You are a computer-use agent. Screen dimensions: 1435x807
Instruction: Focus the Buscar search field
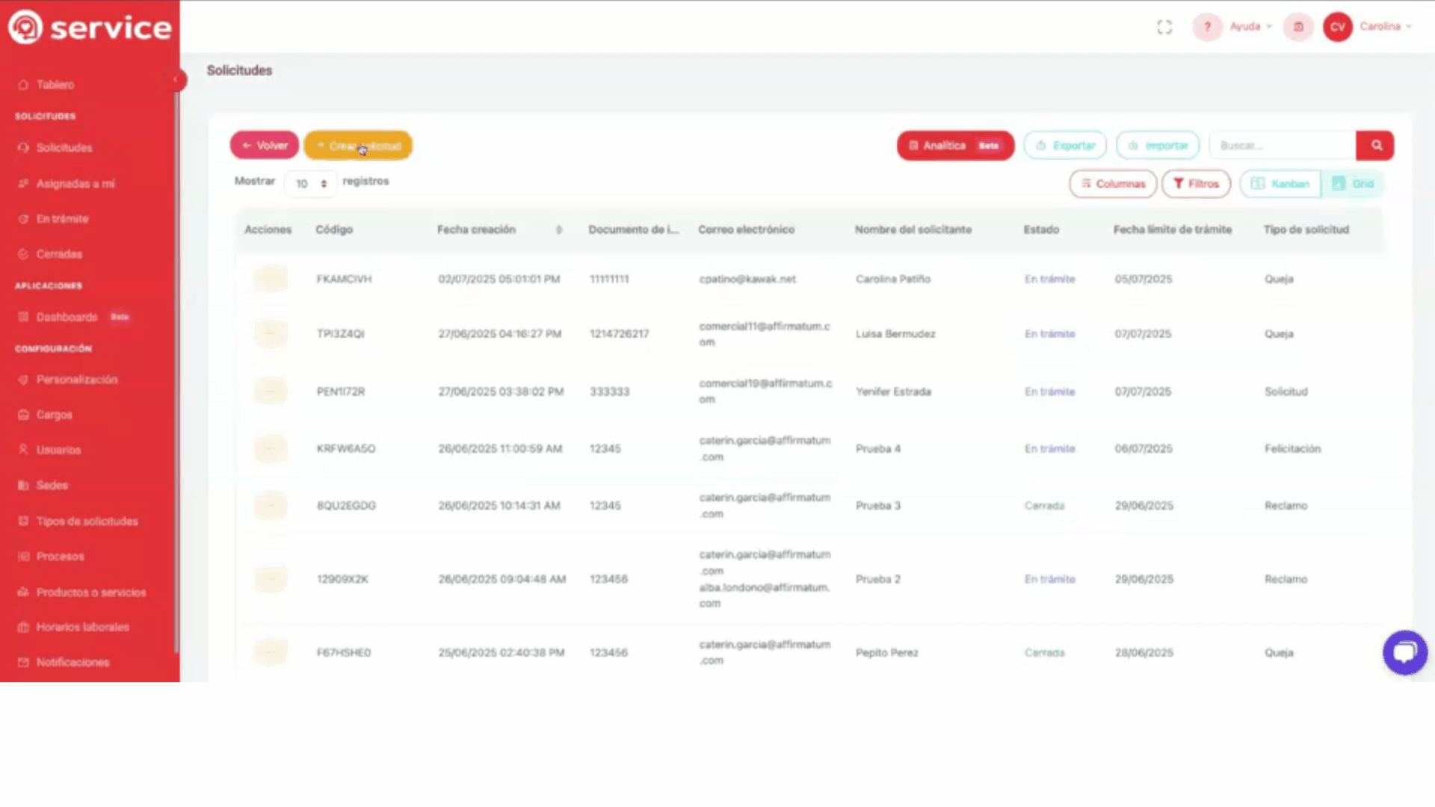[1283, 146]
